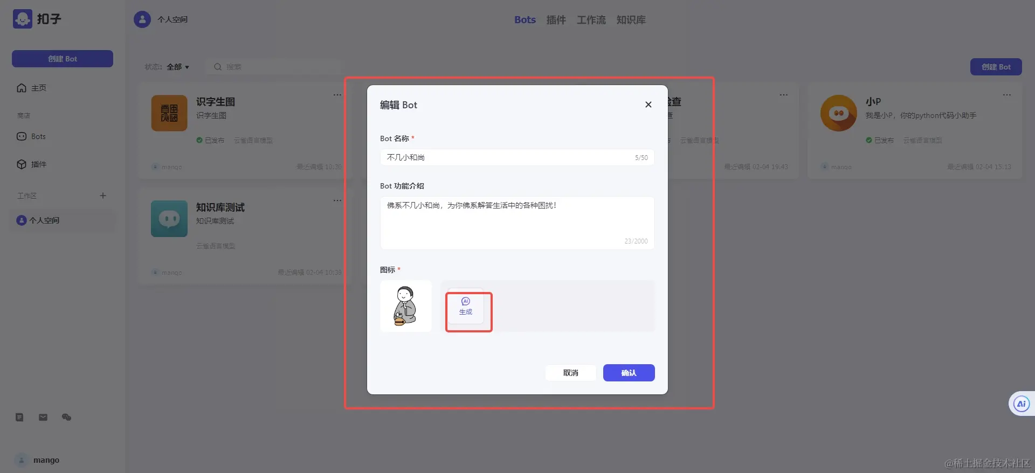Switch to the 工作流 top tab
The image size is (1035, 473).
pos(591,20)
